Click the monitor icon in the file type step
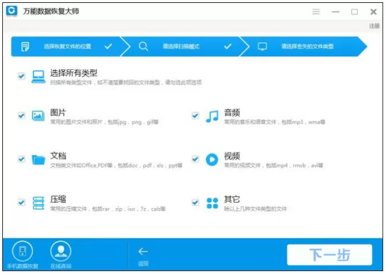Image resolution: width=386 pixels, height=274 pixels. pos(262,46)
